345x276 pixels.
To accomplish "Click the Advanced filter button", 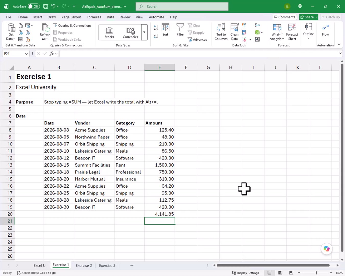I will tap(197, 40).
